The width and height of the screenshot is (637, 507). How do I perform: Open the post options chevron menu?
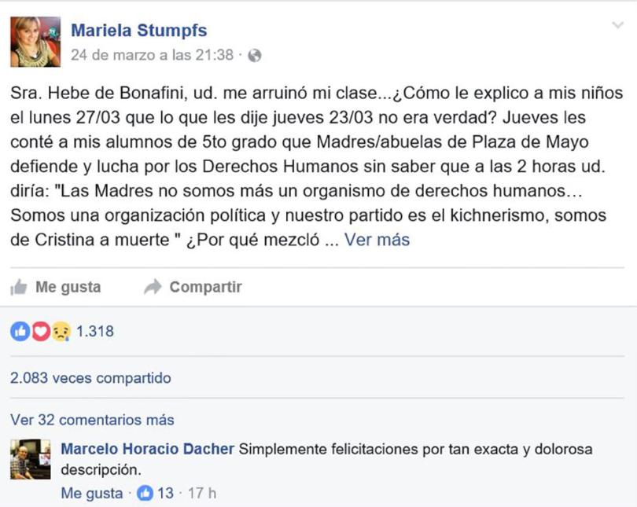pyautogui.click(x=618, y=26)
